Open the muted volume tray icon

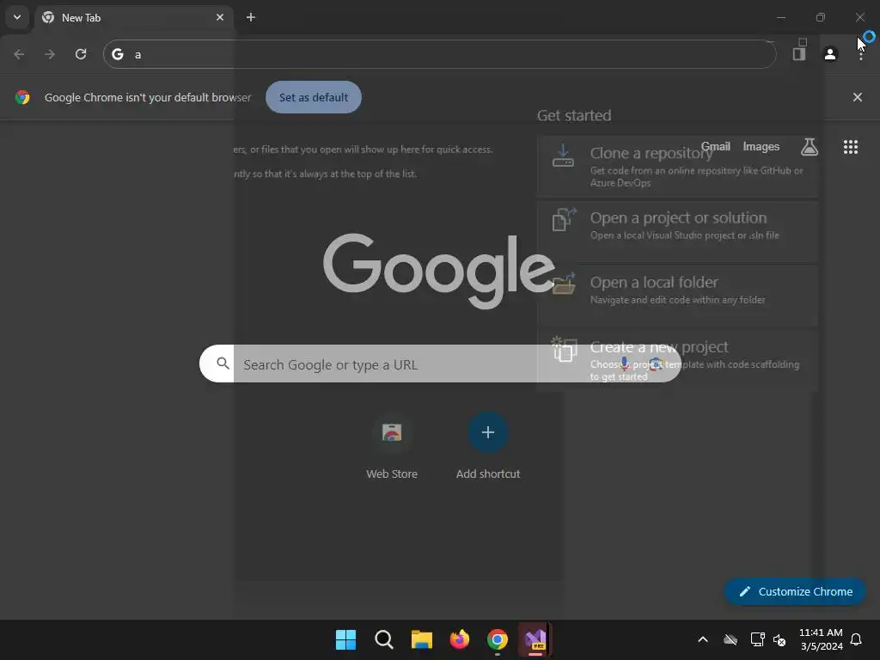[x=779, y=639]
